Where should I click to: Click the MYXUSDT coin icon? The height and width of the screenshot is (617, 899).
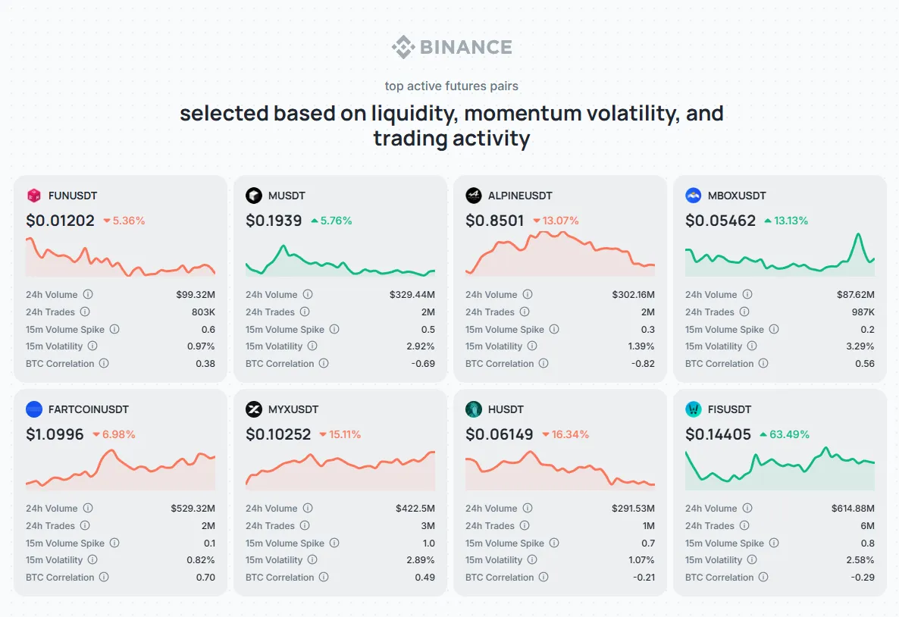[254, 409]
